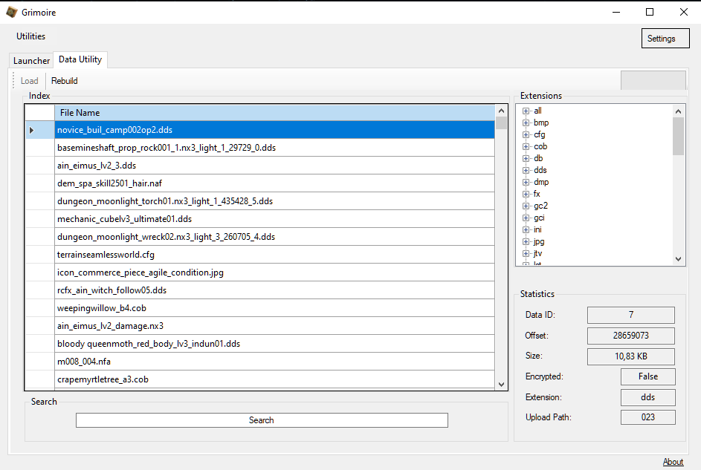The image size is (701, 470).
Task: Select weepingwillow_b4.cob row
Action: click(x=274, y=308)
